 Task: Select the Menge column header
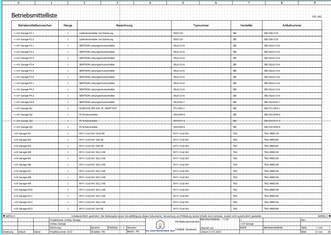(x=68, y=25)
